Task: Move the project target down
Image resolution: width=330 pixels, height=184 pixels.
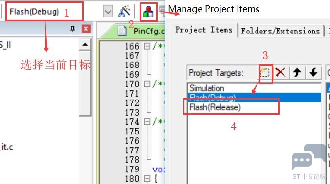Action: (313, 73)
